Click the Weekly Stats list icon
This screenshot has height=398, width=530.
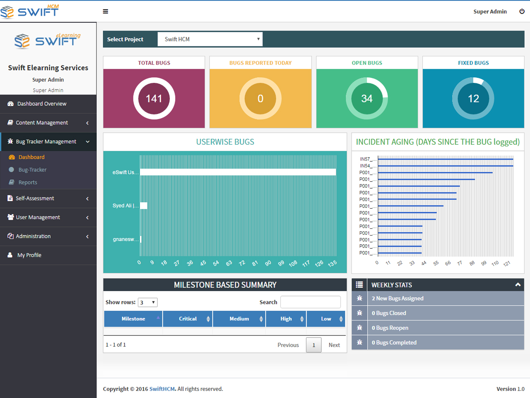(359, 285)
